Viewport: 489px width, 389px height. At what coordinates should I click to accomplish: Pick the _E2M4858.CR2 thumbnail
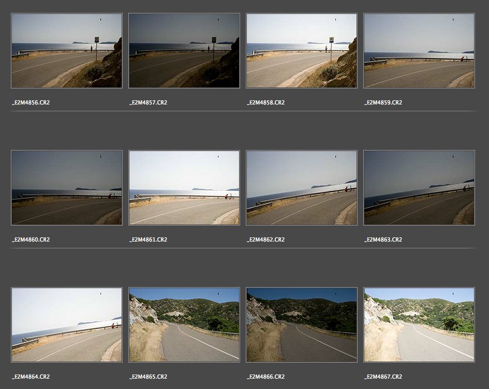[302, 51]
